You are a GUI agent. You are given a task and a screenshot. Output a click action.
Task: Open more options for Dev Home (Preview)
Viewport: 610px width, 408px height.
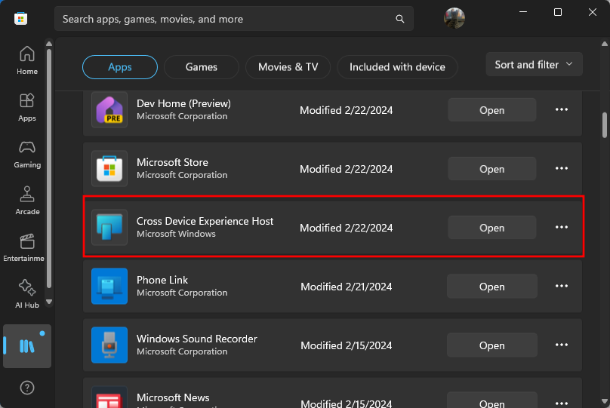[x=562, y=109]
